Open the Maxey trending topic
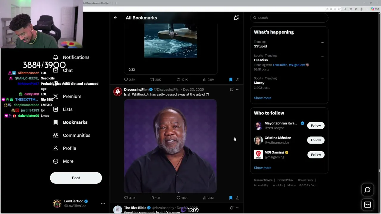The width and height of the screenshot is (381, 214). pyautogui.click(x=259, y=83)
